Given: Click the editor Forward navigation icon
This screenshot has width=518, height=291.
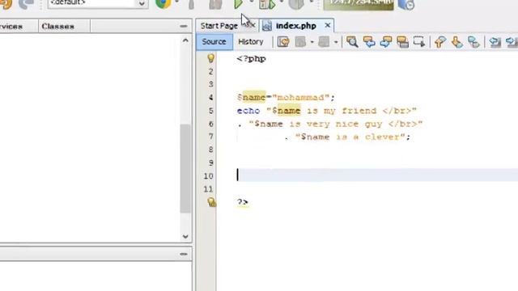Looking at the screenshot, I should pyautogui.click(x=324, y=42).
